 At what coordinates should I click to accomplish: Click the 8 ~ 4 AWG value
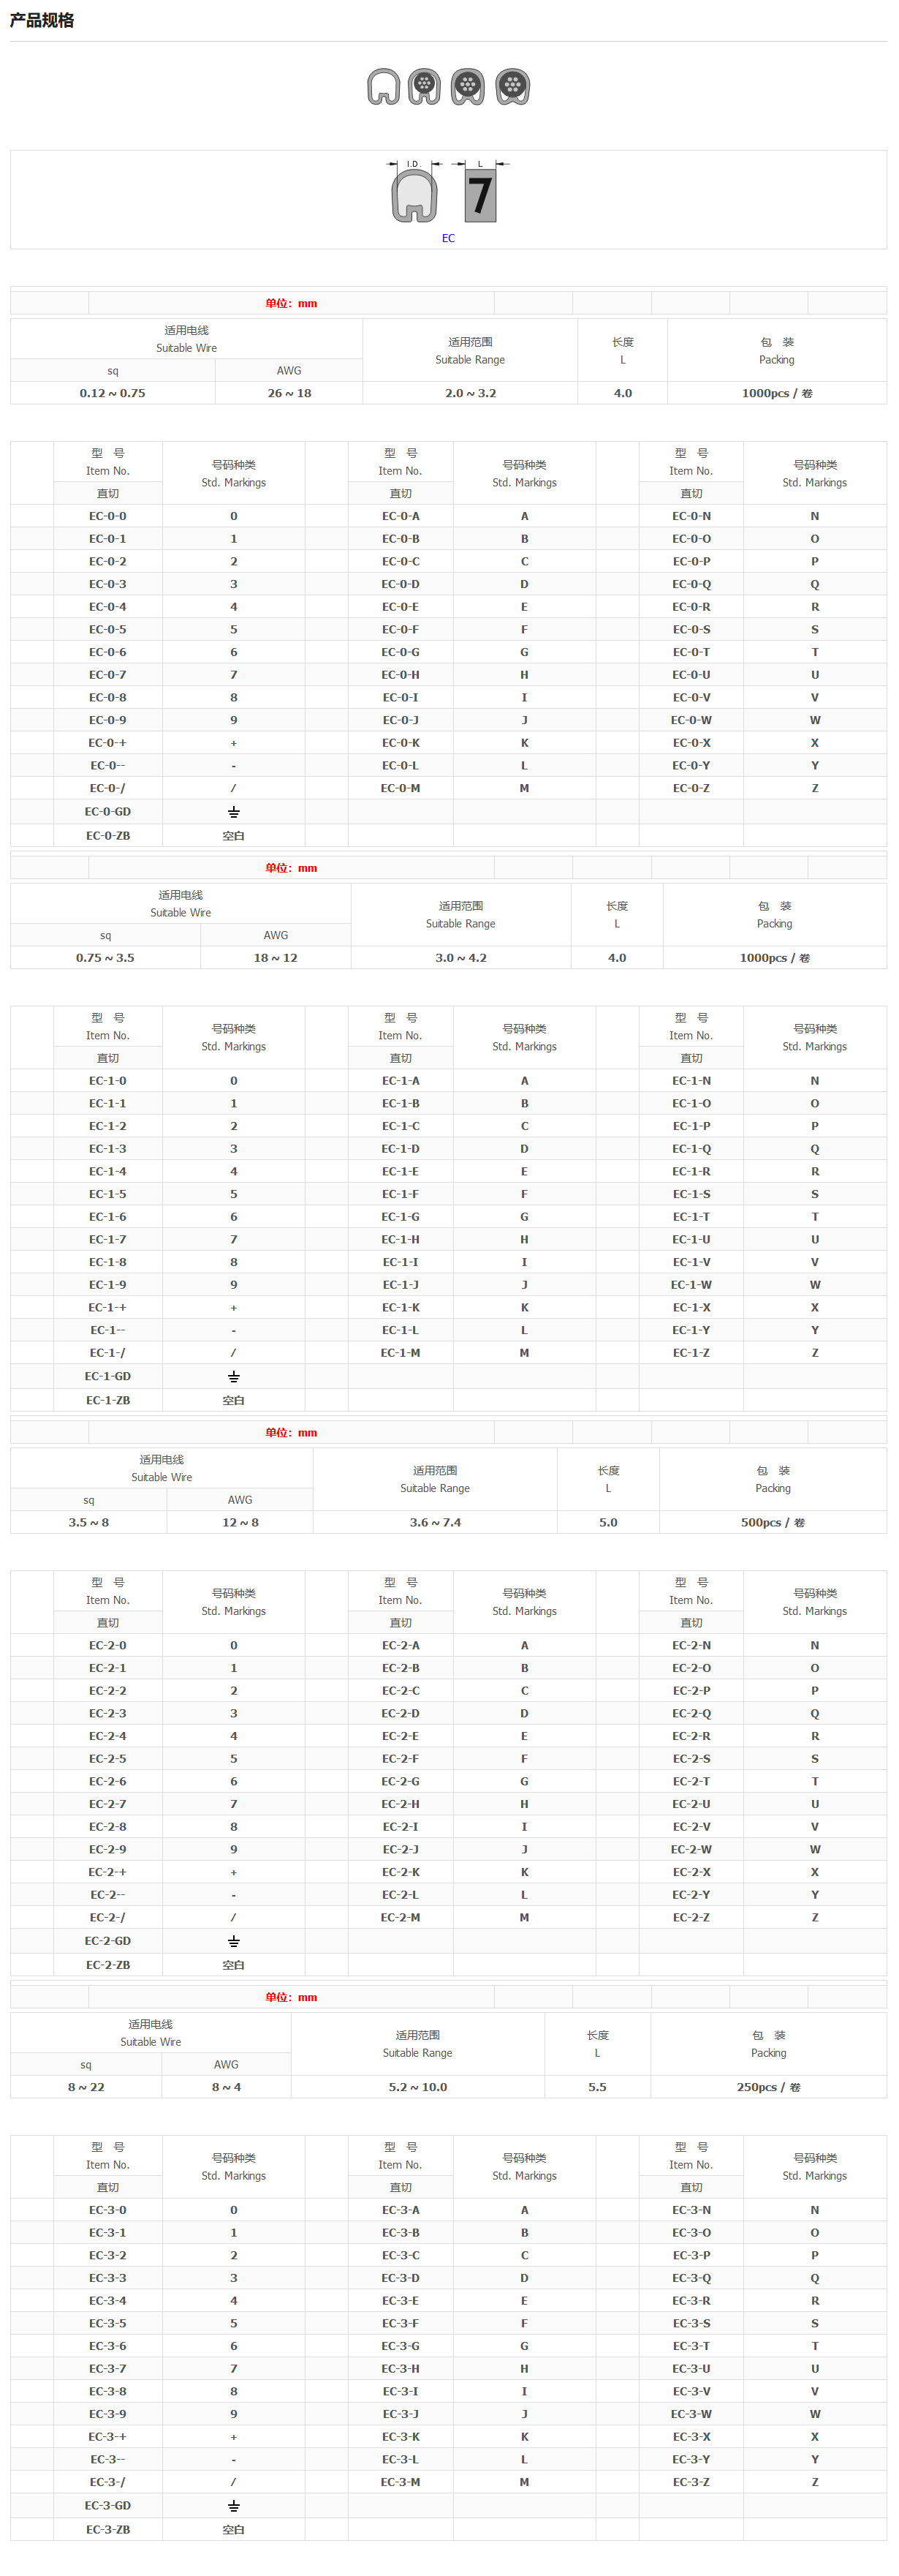[x=226, y=2087]
